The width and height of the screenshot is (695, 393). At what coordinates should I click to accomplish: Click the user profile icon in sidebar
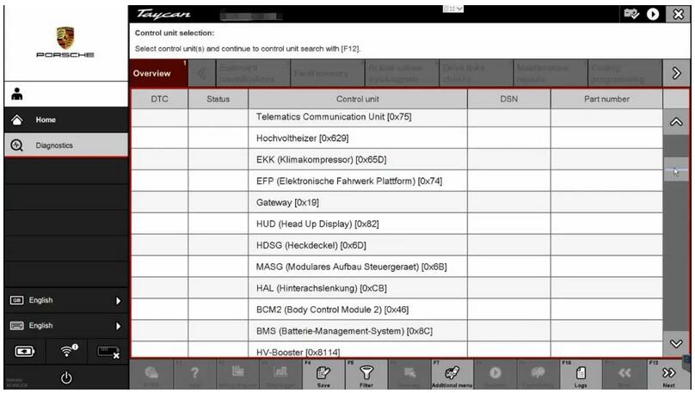click(x=17, y=94)
